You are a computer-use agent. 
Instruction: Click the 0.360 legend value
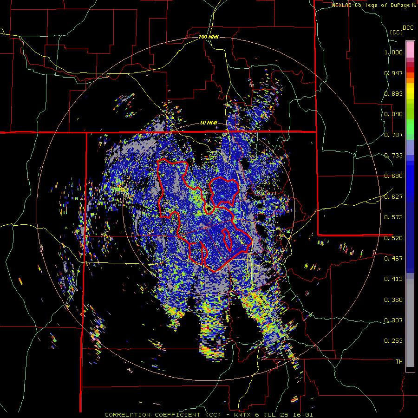pyautogui.click(x=393, y=300)
